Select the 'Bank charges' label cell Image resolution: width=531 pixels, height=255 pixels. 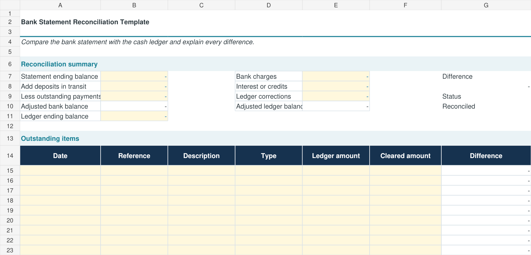coord(269,76)
